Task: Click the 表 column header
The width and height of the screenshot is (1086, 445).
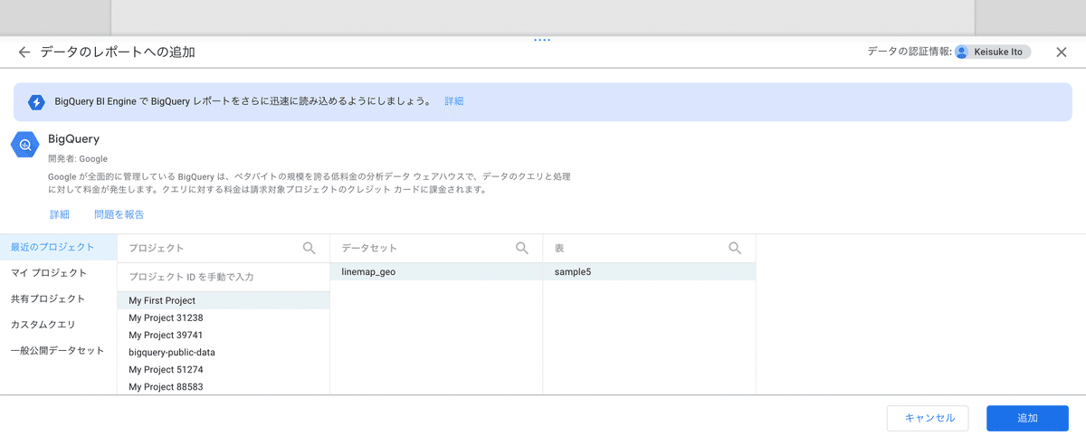Action: pyautogui.click(x=559, y=248)
